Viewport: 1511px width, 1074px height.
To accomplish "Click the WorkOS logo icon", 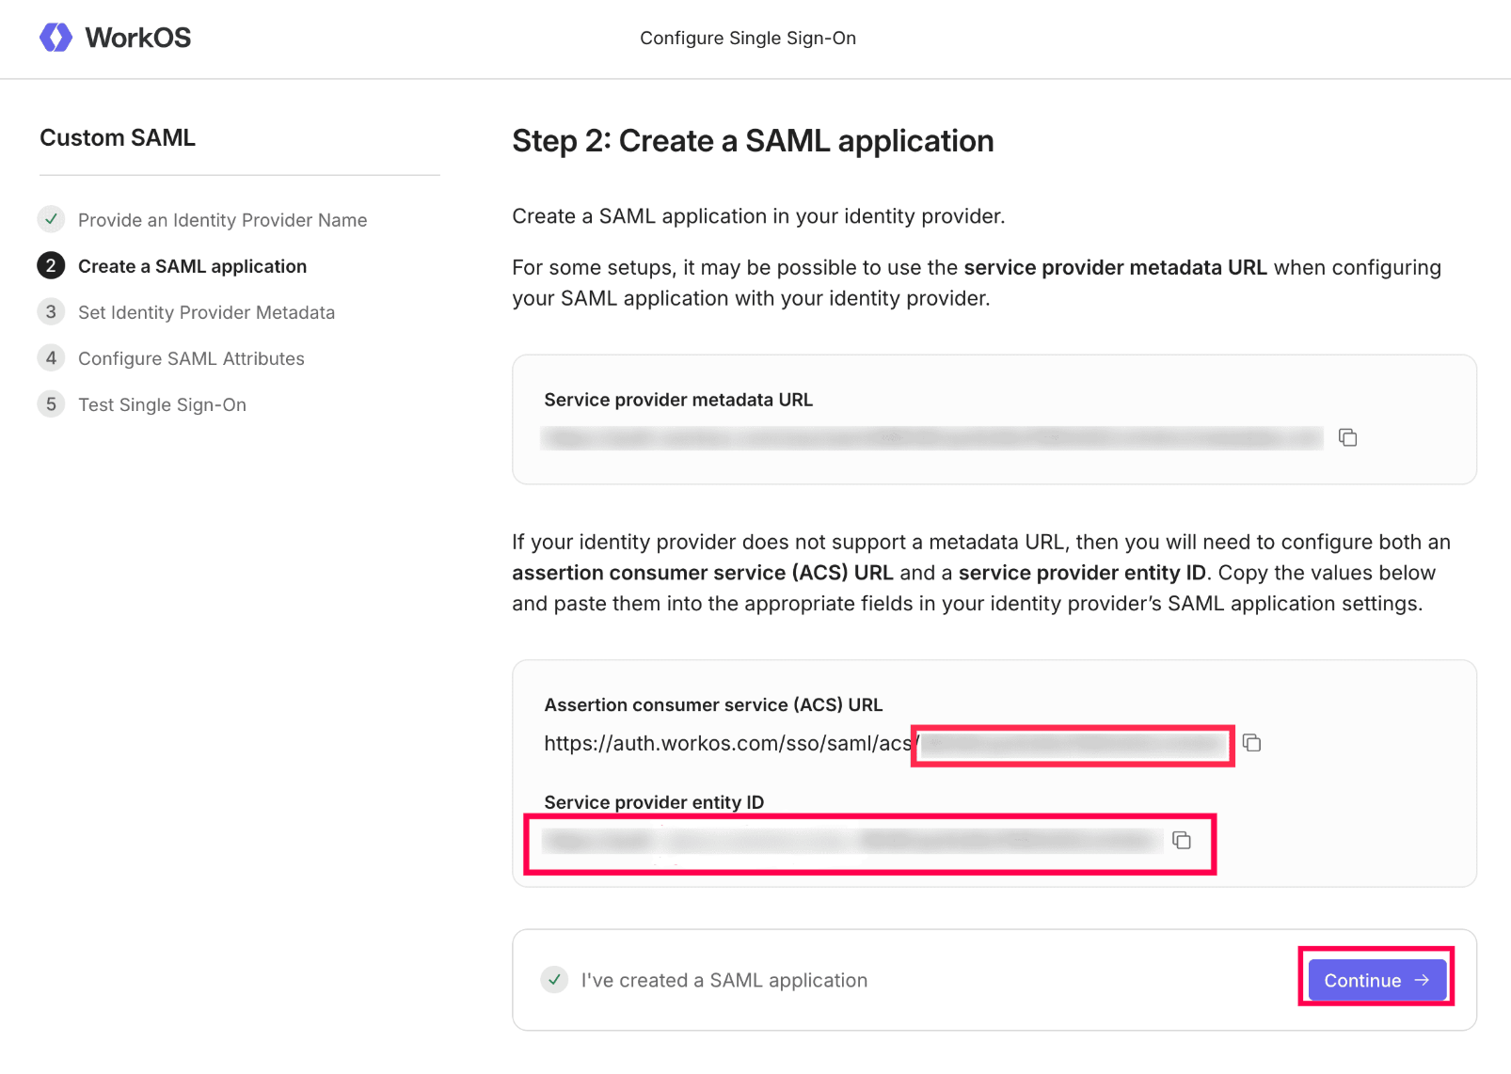I will [x=56, y=38].
